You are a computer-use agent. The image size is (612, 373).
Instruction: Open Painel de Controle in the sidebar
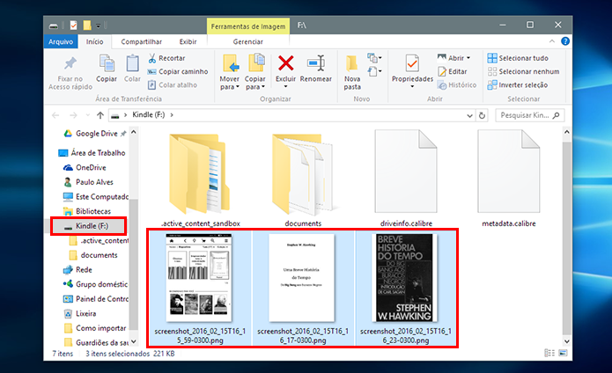(96, 299)
